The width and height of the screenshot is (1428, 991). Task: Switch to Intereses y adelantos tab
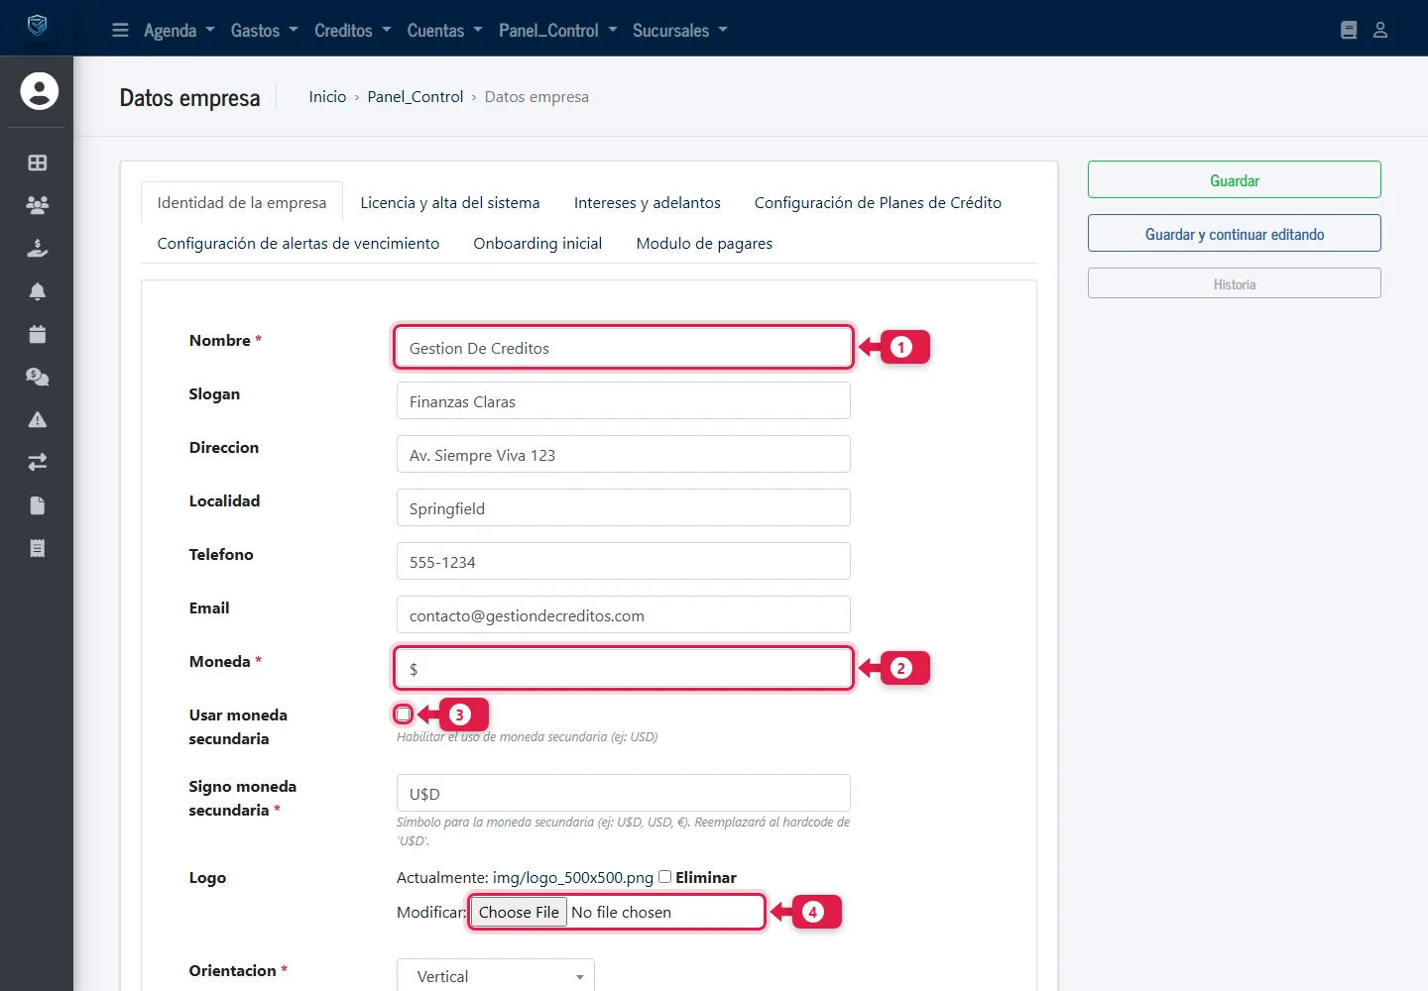[x=648, y=202]
